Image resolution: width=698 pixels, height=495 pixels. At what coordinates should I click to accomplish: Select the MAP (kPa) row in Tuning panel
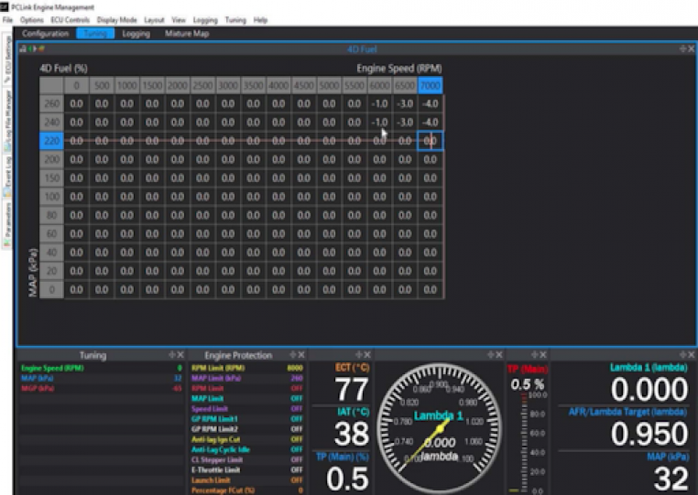pos(102,378)
